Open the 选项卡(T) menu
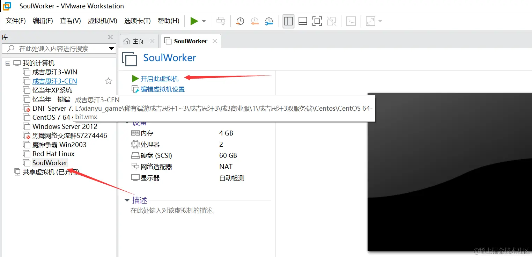Viewport: 532px width, 257px height. pos(137,21)
